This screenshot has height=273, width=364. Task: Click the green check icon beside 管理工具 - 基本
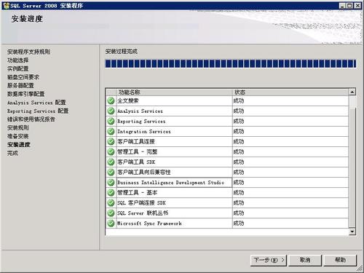tap(111, 192)
